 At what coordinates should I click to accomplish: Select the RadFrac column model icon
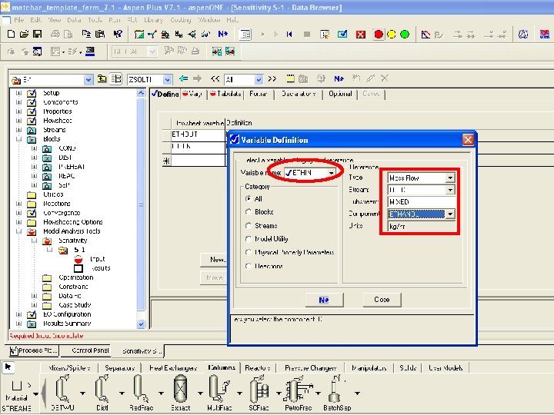tap(141, 393)
